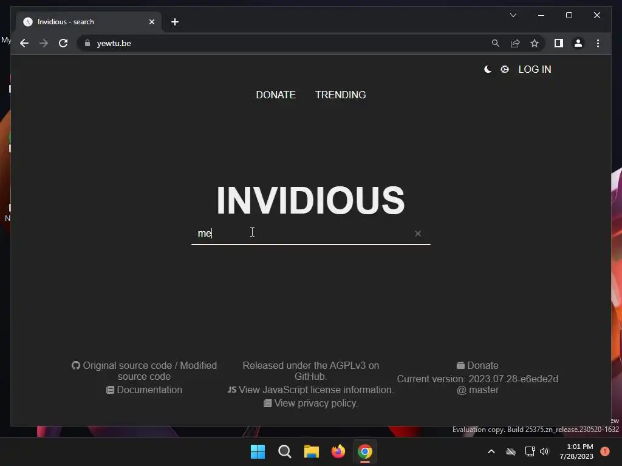Screen dimensions: 622x466
Task: Launch Firefox from taskbar
Action: coord(338,451)
